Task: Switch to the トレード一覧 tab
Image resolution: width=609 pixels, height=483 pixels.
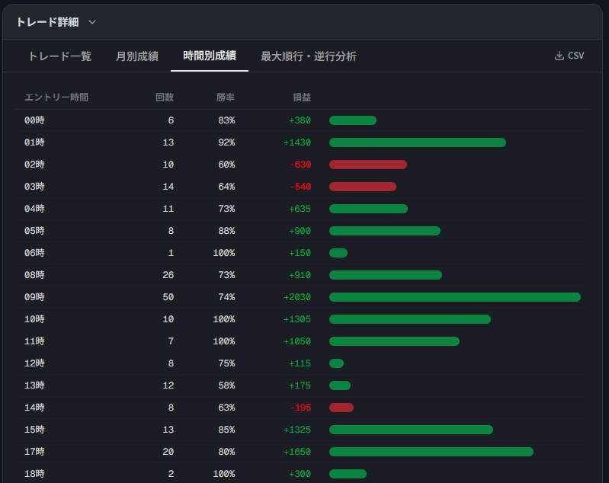Action: point(59,56)
